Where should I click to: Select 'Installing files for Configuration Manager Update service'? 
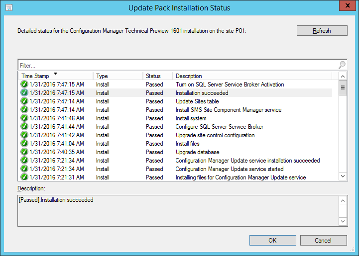(x=240, y=177)
